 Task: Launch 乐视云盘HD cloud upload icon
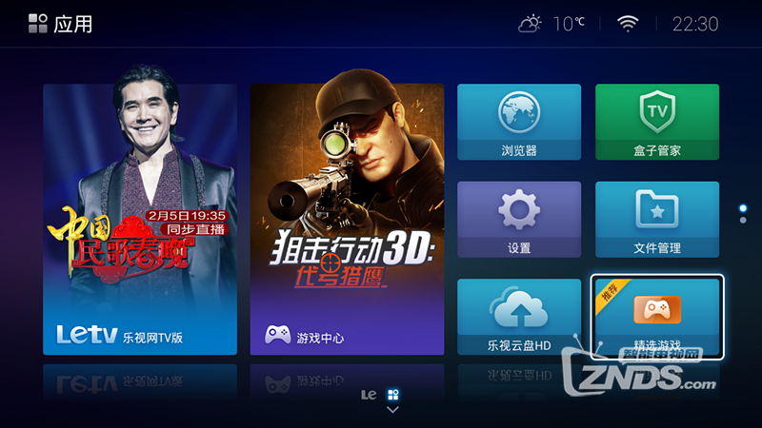519,306
